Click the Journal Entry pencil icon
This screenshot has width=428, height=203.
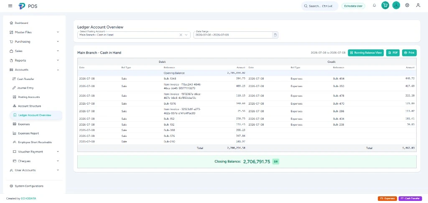[14, 88]
